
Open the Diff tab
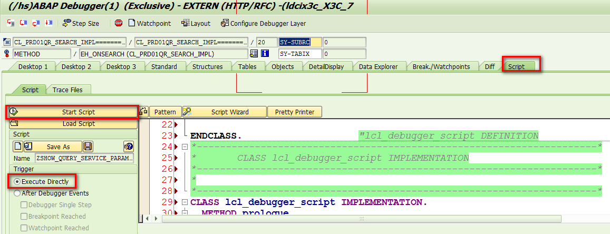(x=490, y=66)
